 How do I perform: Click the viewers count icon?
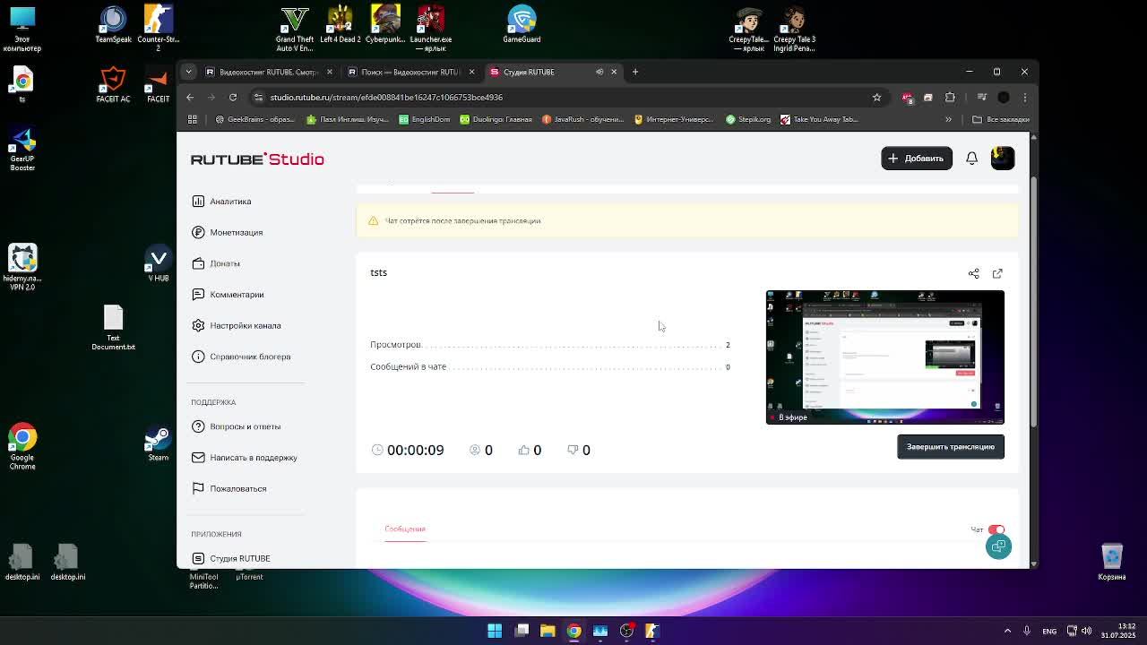pos(475,450)
